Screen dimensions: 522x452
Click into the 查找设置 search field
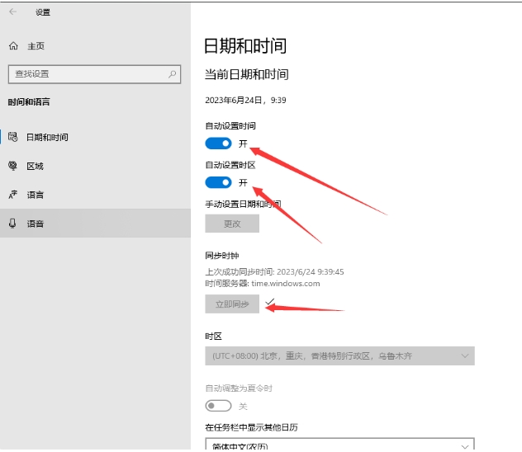click(87, 73)
